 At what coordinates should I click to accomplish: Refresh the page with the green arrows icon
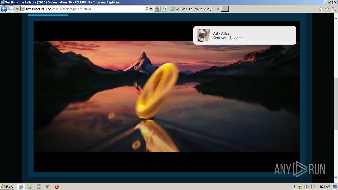pos(165,9)
